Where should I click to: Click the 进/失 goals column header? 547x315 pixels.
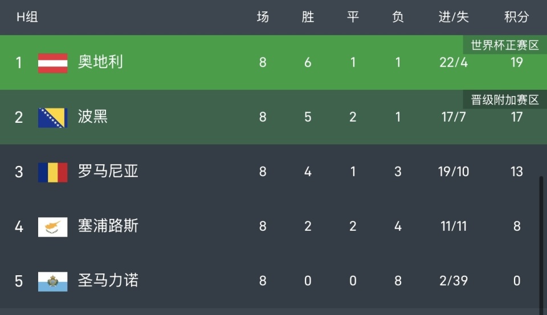pos(454,17)
